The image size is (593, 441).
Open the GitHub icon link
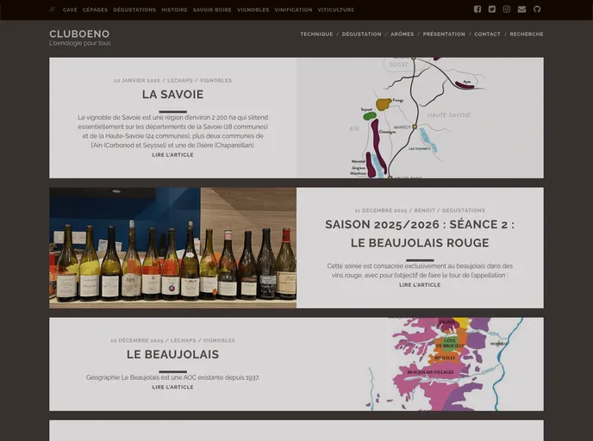tap(537, 9)
